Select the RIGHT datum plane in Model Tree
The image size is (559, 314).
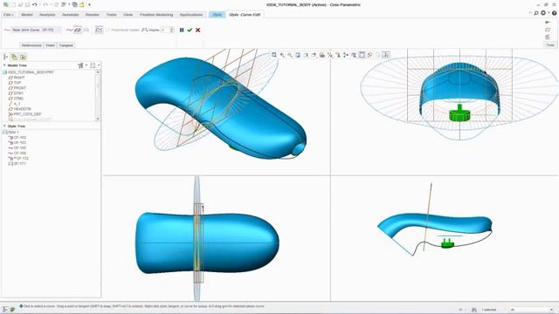[x=17, y=78]
